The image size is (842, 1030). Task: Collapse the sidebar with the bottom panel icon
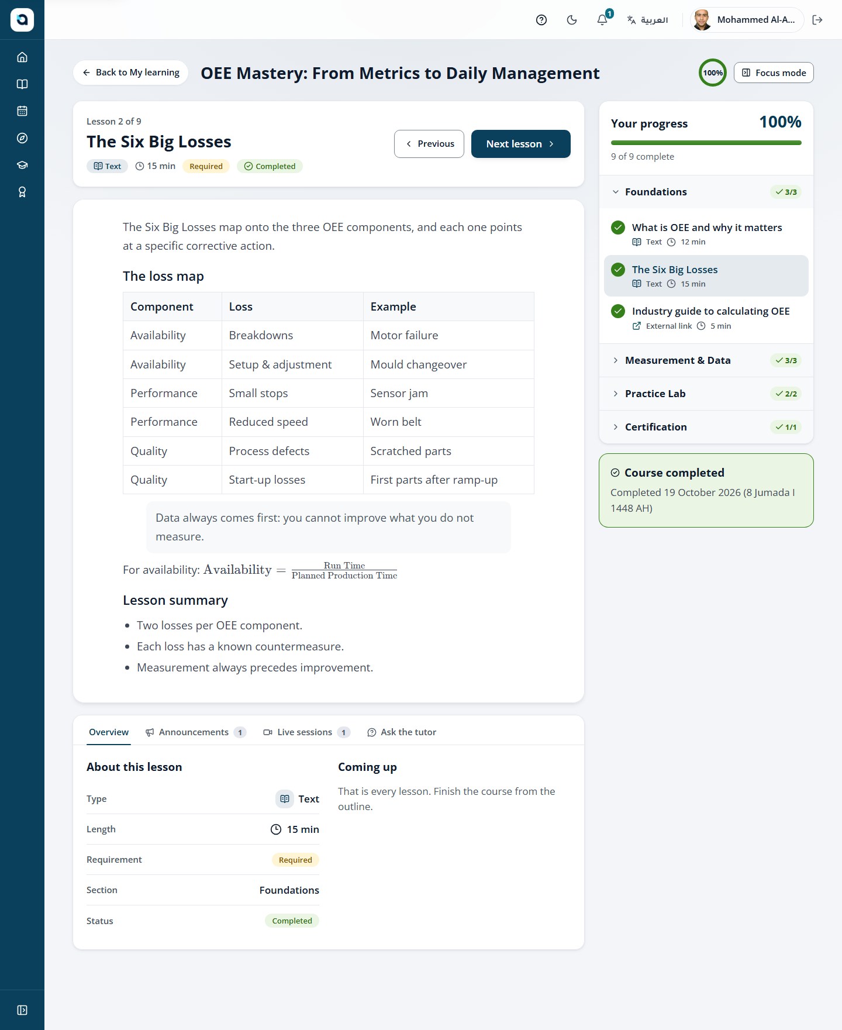point(22,1010)
